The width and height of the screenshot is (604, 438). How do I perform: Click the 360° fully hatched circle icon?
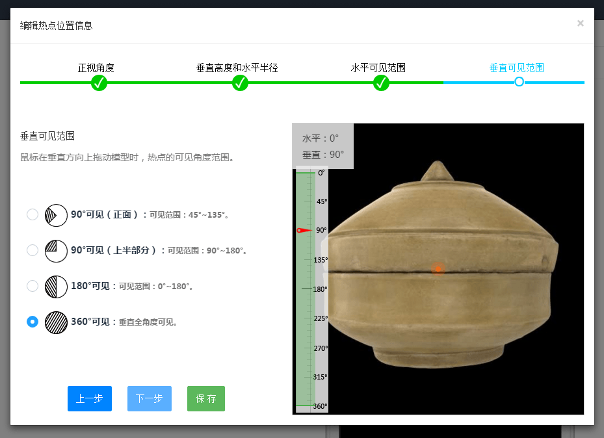[x=57, y=322]
